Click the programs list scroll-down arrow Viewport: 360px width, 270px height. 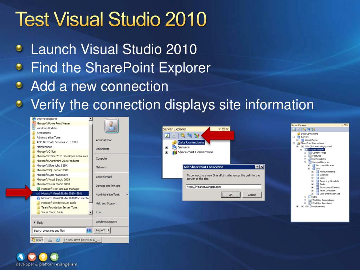(x=90, y=212)
